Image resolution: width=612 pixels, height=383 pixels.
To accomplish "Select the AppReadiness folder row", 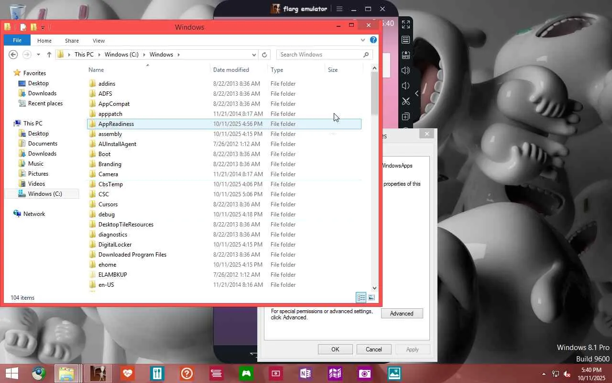I will (x=224, y=124).
